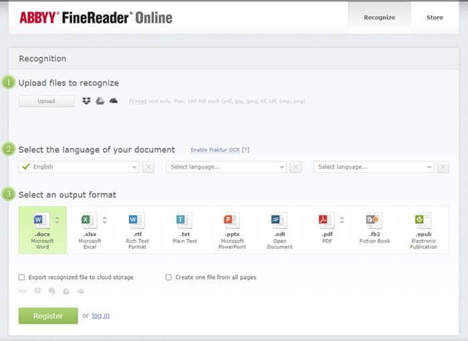Follow the log in link
This screenshot has width=468, height=341.
coord(100,316)
